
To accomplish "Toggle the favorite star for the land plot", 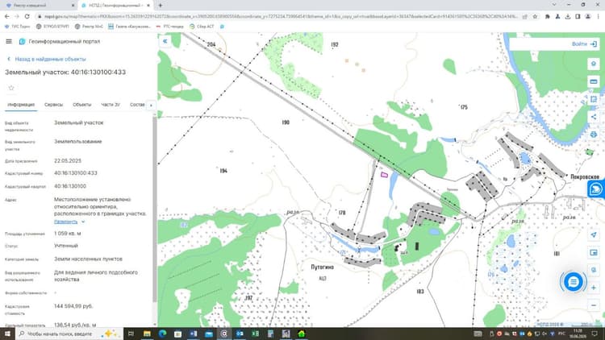I will tap(11, 88).
